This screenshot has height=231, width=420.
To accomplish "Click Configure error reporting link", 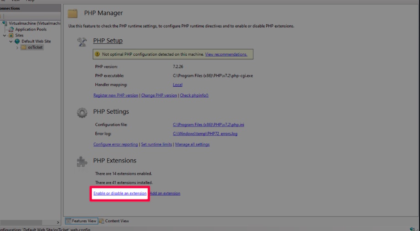I will pyautogui.click(x=115, y=144).
